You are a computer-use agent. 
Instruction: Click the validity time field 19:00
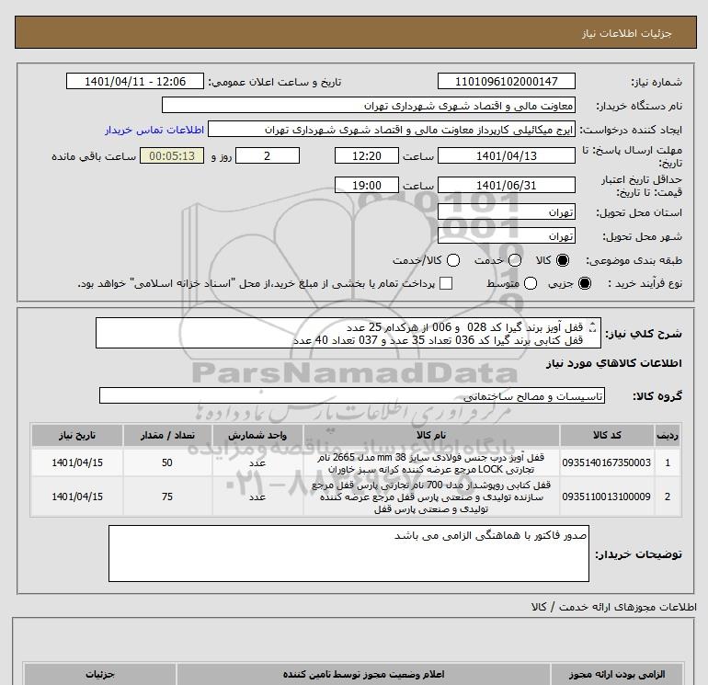pyautogui.click(x=367, y=185)
